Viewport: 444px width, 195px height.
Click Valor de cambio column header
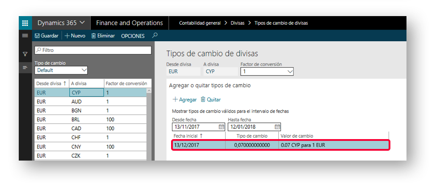[333, 136]
